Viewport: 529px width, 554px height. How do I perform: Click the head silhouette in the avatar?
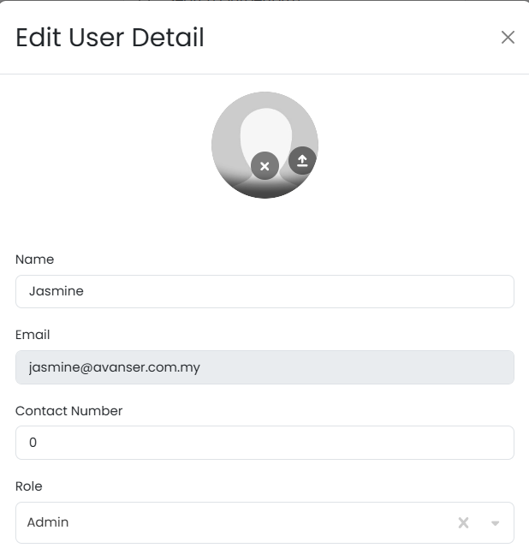tap(265, 128)
